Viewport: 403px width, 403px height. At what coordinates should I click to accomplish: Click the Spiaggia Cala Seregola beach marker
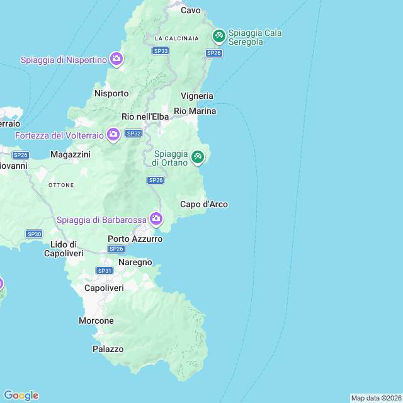[219, 37]
